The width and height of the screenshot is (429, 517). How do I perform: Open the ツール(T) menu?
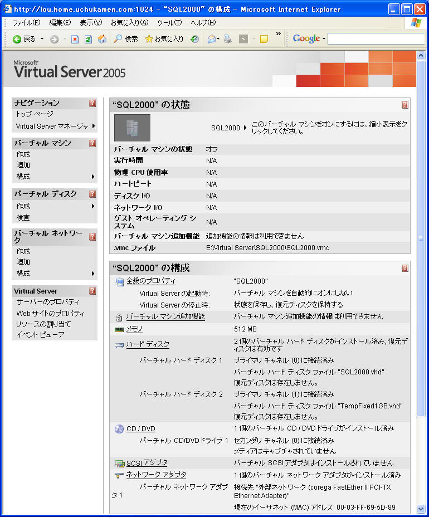pyautogui.click(x=169, y=23)
